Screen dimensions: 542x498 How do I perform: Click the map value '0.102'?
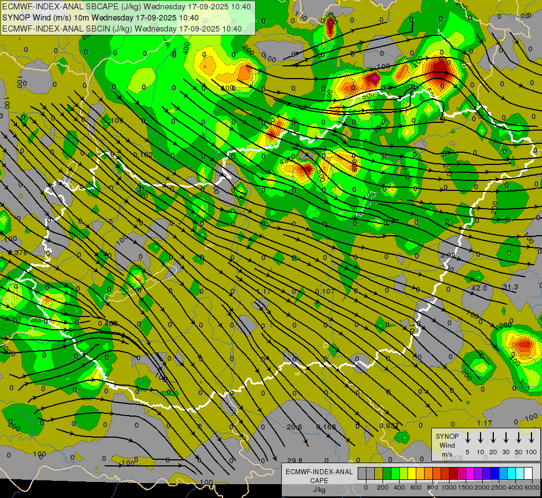pyautogui.click(x=143, y=155)
